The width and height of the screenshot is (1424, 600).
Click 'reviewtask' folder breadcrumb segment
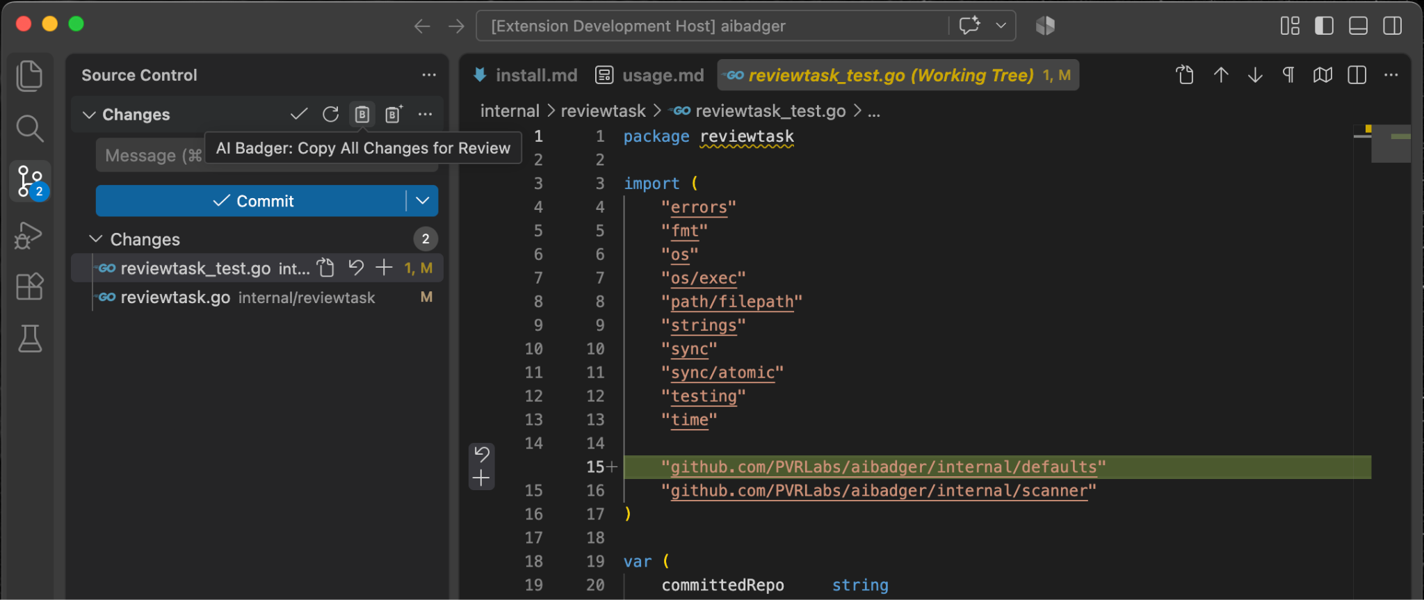pos(603,111)
